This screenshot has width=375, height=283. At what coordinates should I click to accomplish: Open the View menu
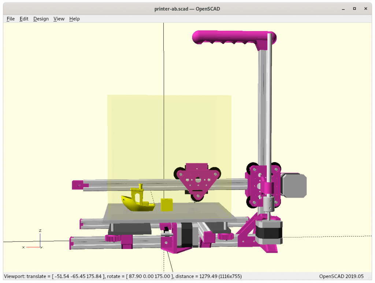tap(59, 19)
